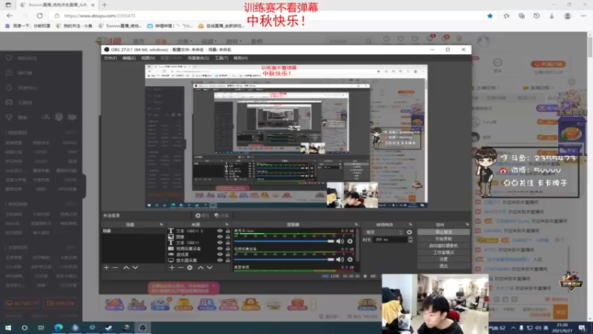Select 场景 item in scenes list
Image resolution: width=593 pixels, height=334 pixels.
pos(133,231)
